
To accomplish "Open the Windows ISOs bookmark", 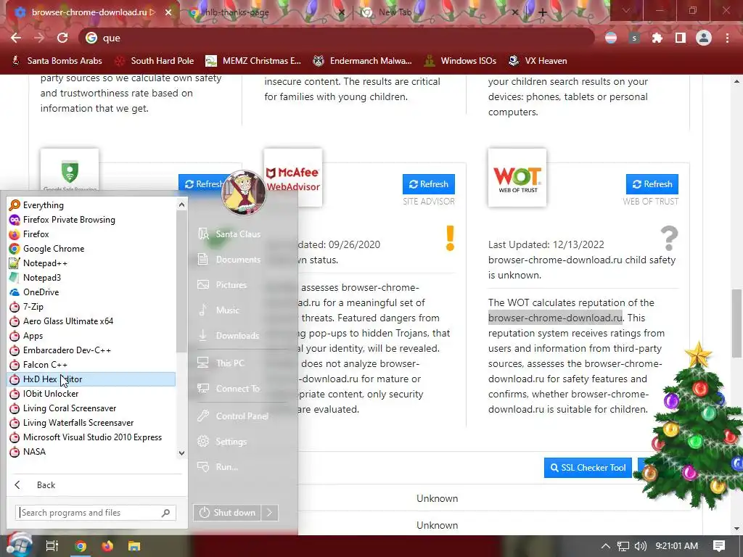I will [461, 61].
